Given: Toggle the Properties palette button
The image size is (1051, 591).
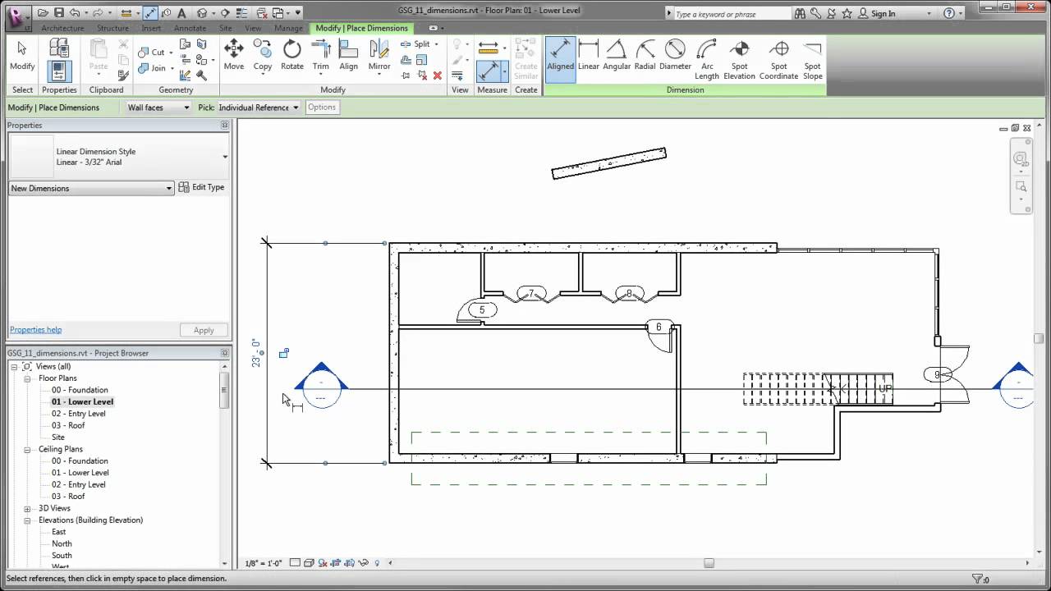Looking at the screenshot, I should click(x=59, y=72).
